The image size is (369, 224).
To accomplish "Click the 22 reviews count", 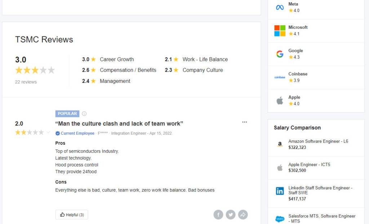I will coord(26,82).
